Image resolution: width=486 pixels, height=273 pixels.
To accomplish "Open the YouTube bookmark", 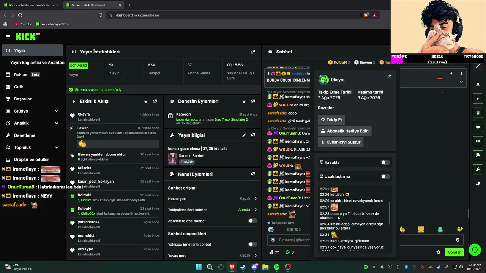I will (x=23, y=24).
